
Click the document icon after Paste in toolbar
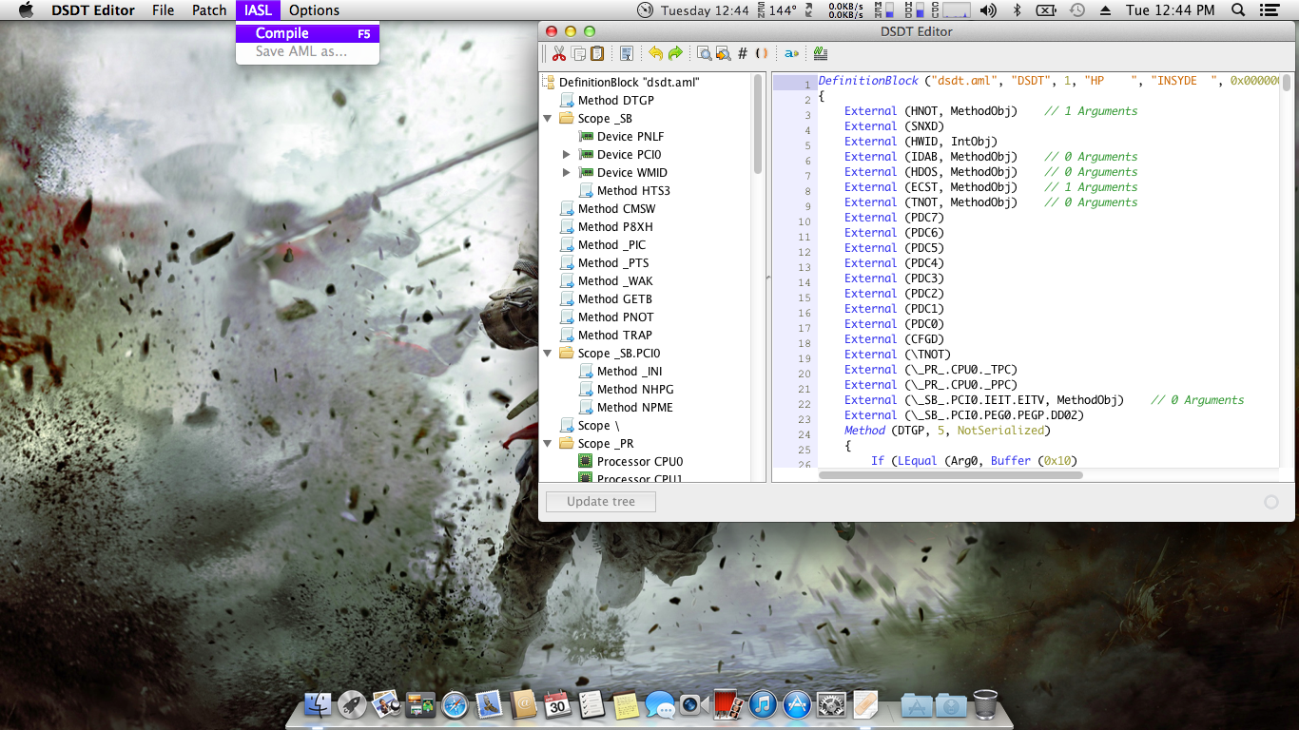pyautogui.click(x=627, y=53)
